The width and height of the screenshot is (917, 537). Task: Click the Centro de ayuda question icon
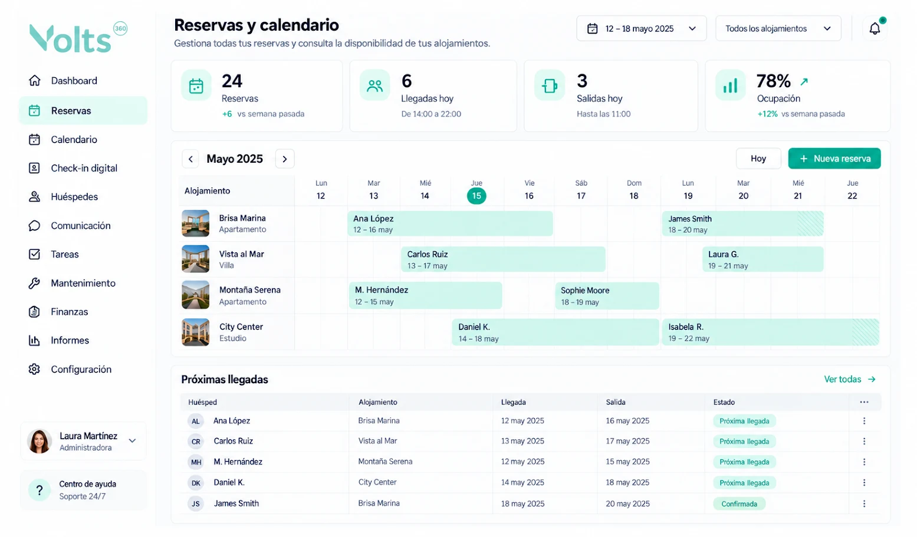(40, 490)
